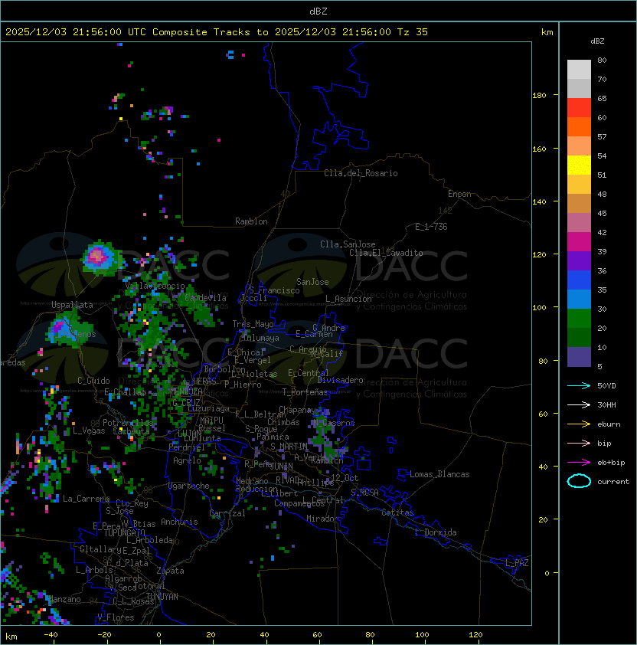Pick the purple 39 dBZ color swatch
The height and width of the screenshot is (645, 637).
pyautogui.click(x=579, y=261)
